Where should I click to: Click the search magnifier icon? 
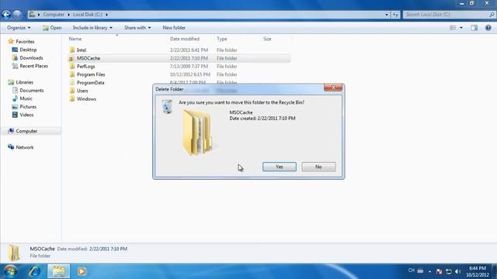tap(492, 15)
